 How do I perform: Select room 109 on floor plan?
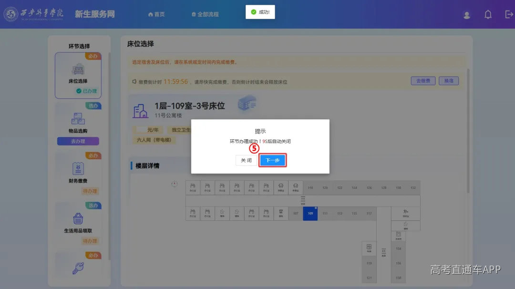pyautogui.click(x=310, y=214)
